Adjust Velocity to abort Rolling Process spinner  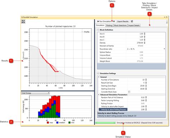coord(146,109)
